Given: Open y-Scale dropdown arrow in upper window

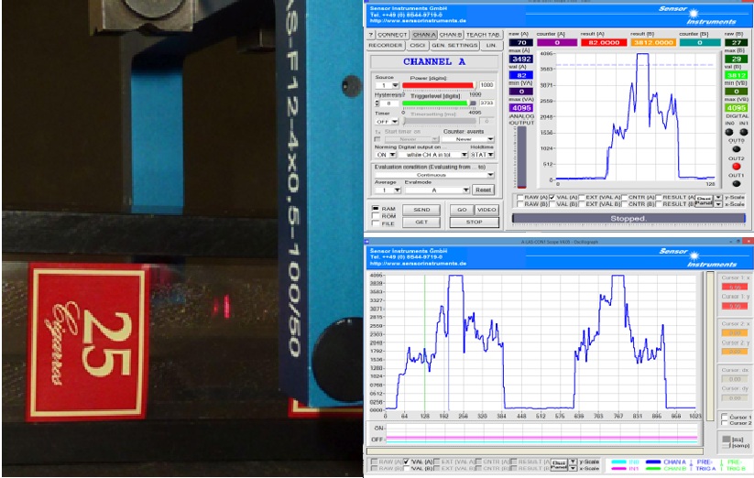Looking at the screenshot, I should click(x=718, y=198).
